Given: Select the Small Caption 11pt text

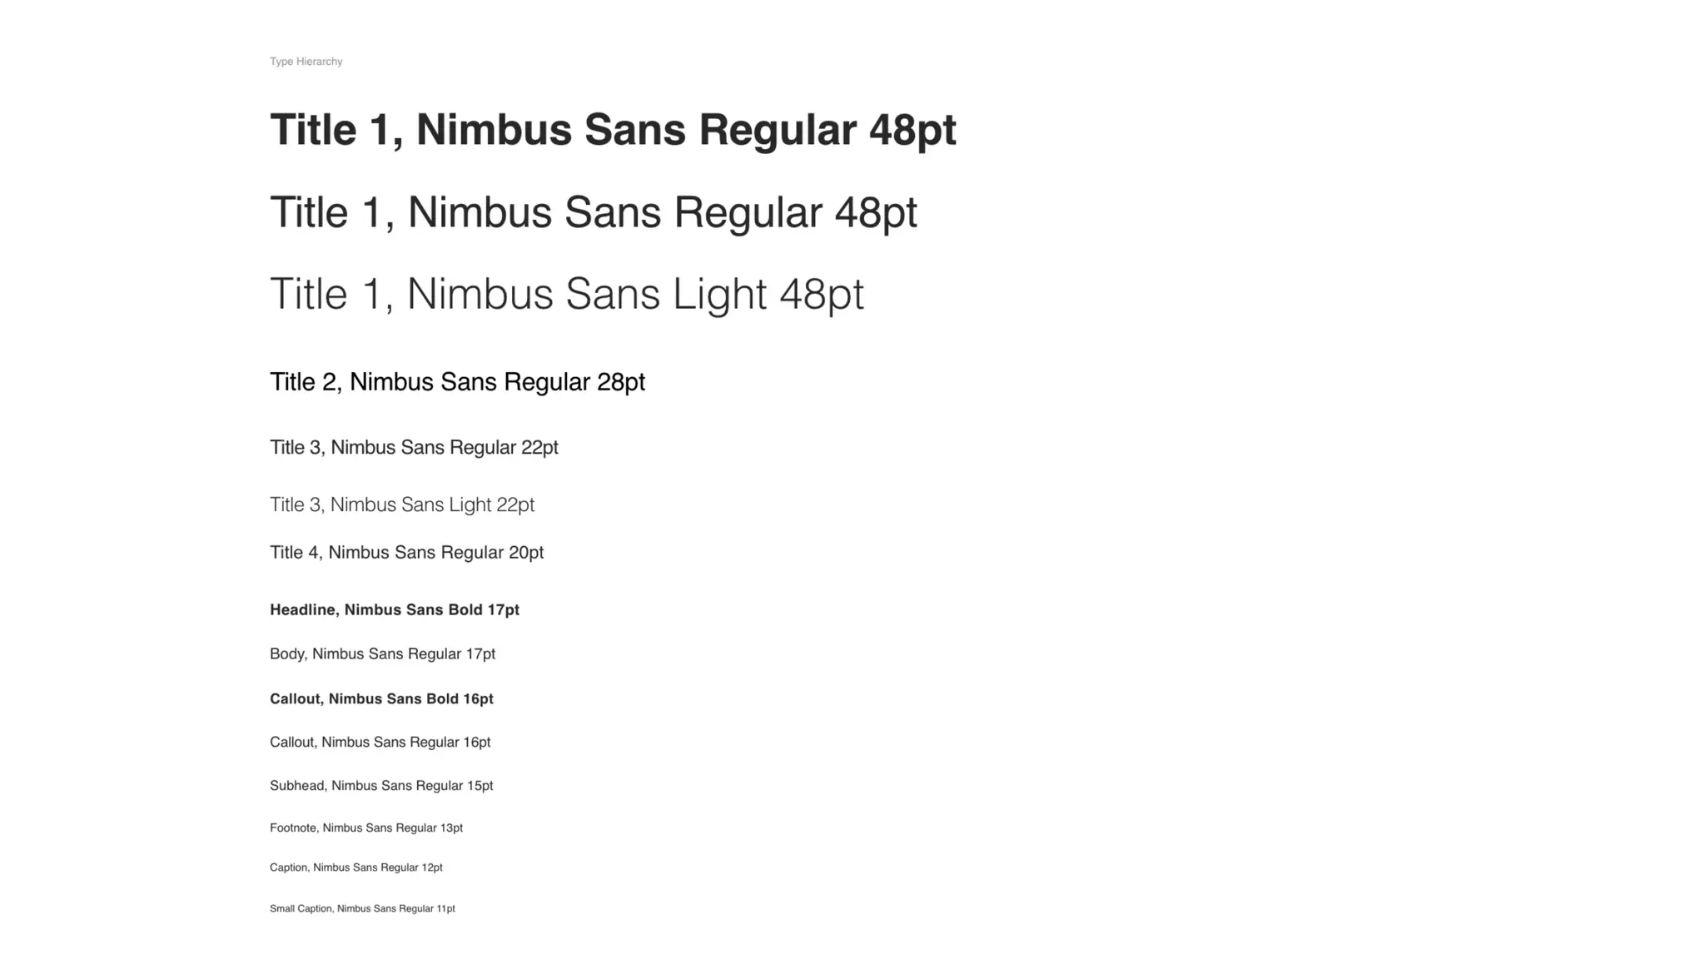Looking at the screenshot, I should tap(362, 909).
